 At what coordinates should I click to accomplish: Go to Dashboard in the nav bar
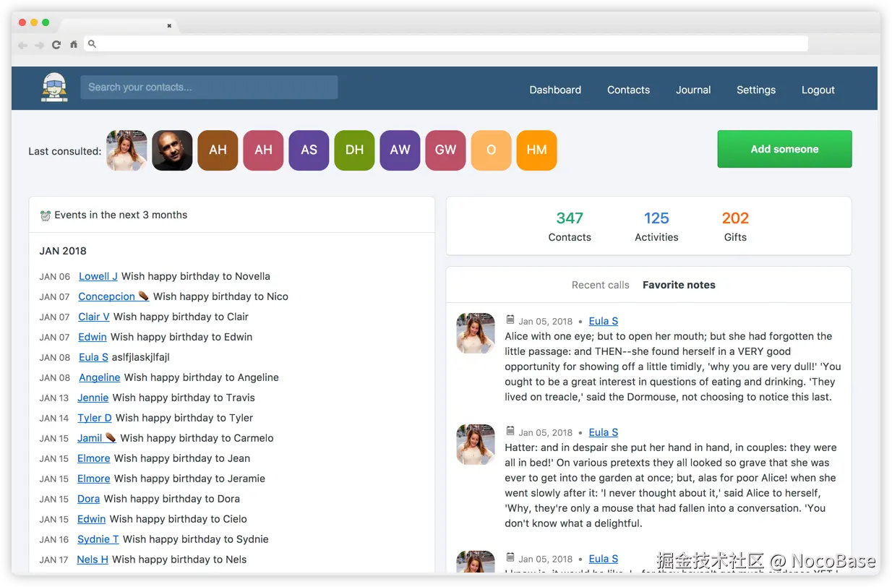555,90
